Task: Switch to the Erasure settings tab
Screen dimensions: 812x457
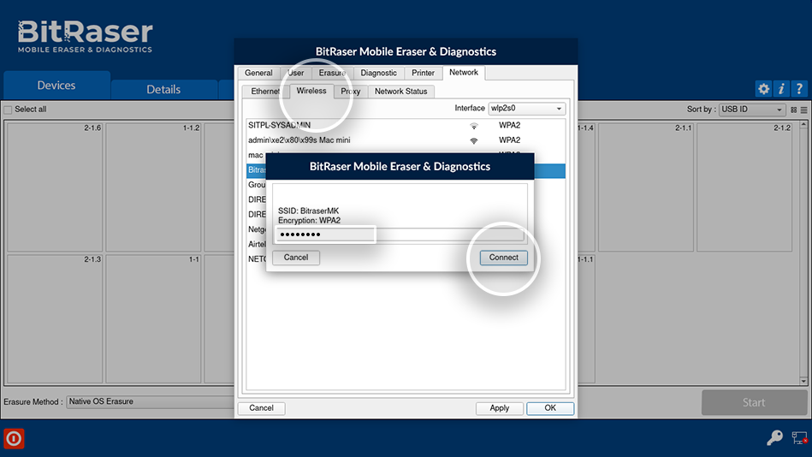Action: [x=333, y=73]
